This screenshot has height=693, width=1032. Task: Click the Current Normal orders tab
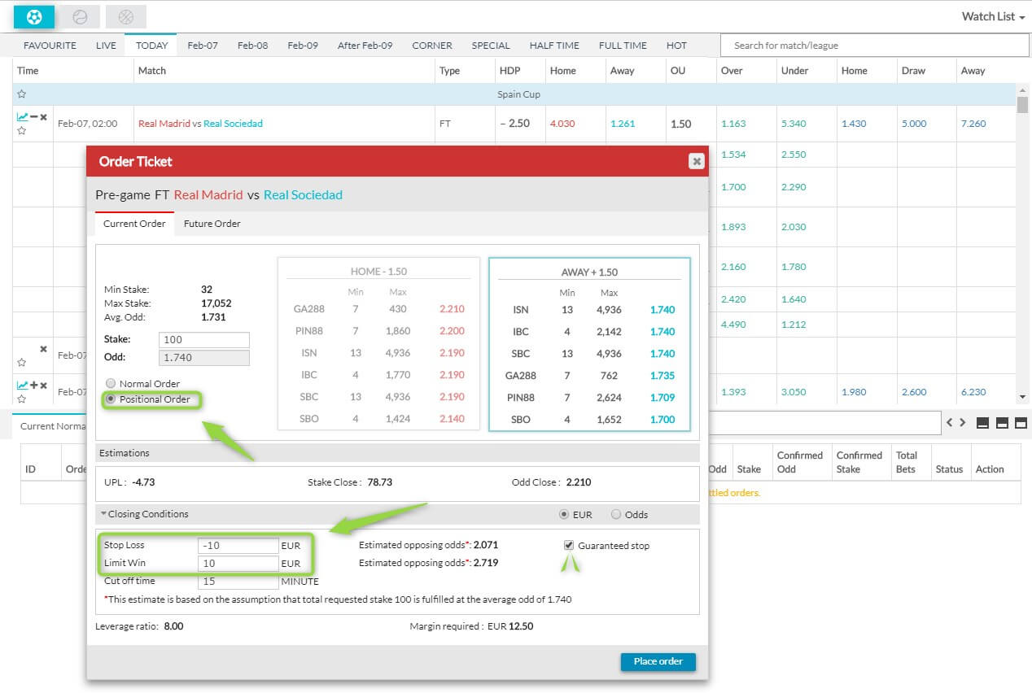[53, 426]
